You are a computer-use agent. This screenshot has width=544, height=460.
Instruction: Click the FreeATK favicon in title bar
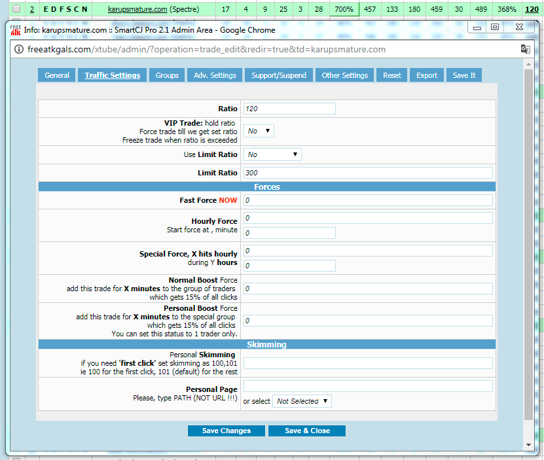15,30
